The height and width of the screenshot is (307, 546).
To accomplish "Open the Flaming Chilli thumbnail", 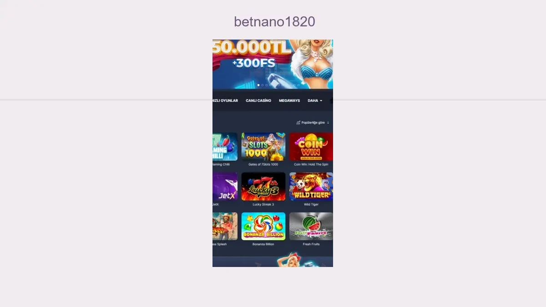I will [225, 146].
